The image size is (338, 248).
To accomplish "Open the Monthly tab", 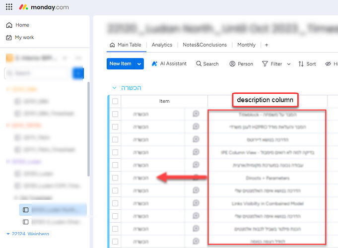I will point(246,45).
